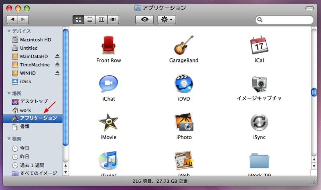The image size is (321, 190).
Task: Click the main pane scrollbar thumb
Action: tap(314, 92)
